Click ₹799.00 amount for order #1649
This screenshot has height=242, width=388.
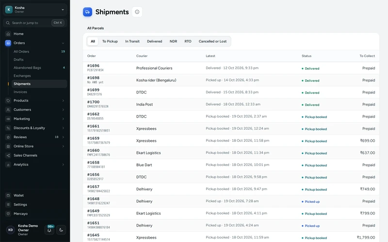point(368,213)
